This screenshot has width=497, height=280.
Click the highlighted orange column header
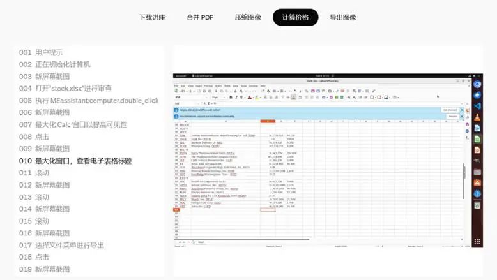pyautogui.click(x=268, y=121)
